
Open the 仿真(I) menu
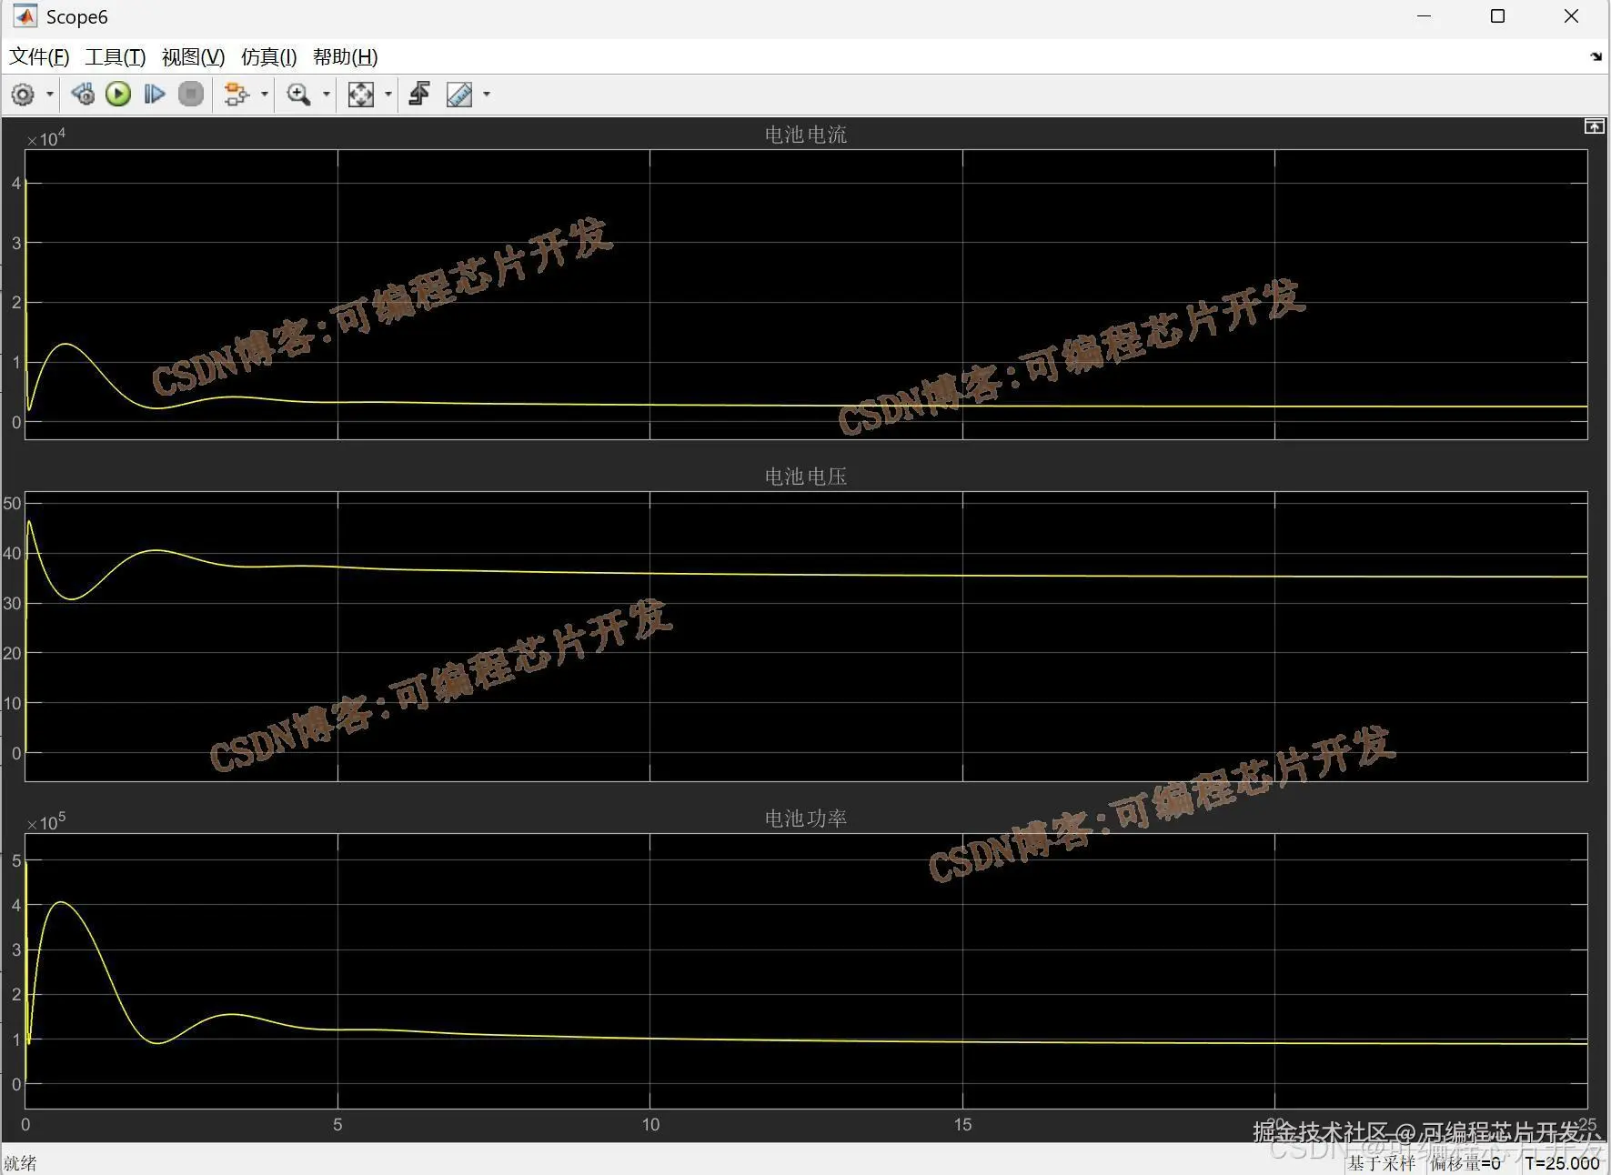click(x=268, y=57)
